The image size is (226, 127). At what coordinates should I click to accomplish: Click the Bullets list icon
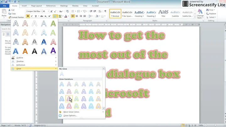click(x=73, y=11)
